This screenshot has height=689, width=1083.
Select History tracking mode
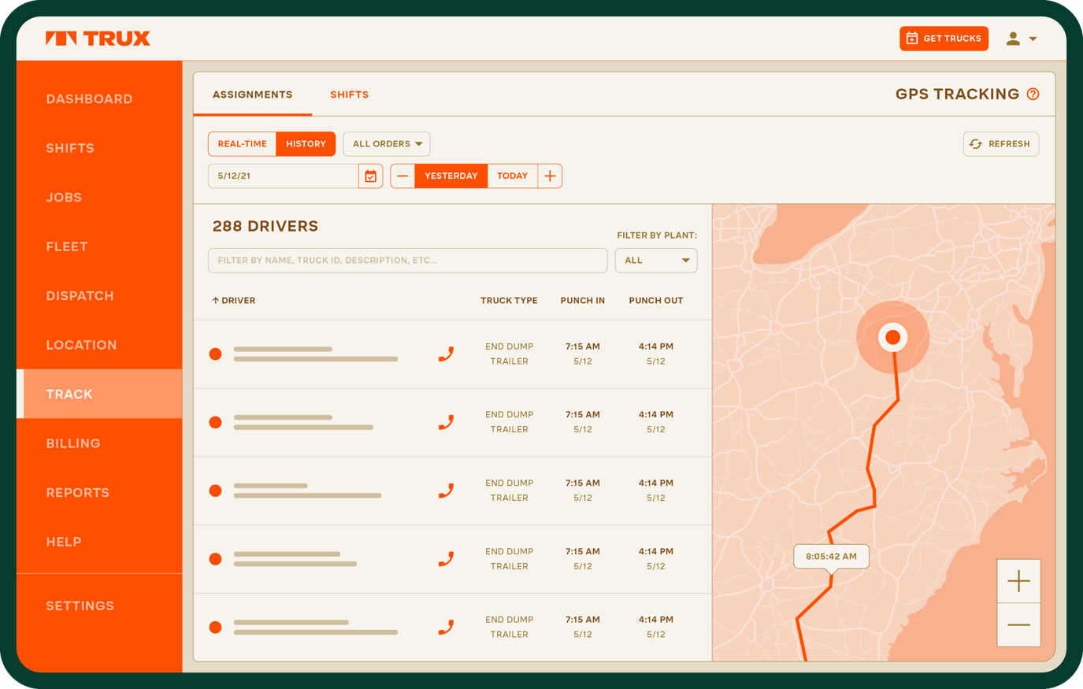[x=306, y=143]
